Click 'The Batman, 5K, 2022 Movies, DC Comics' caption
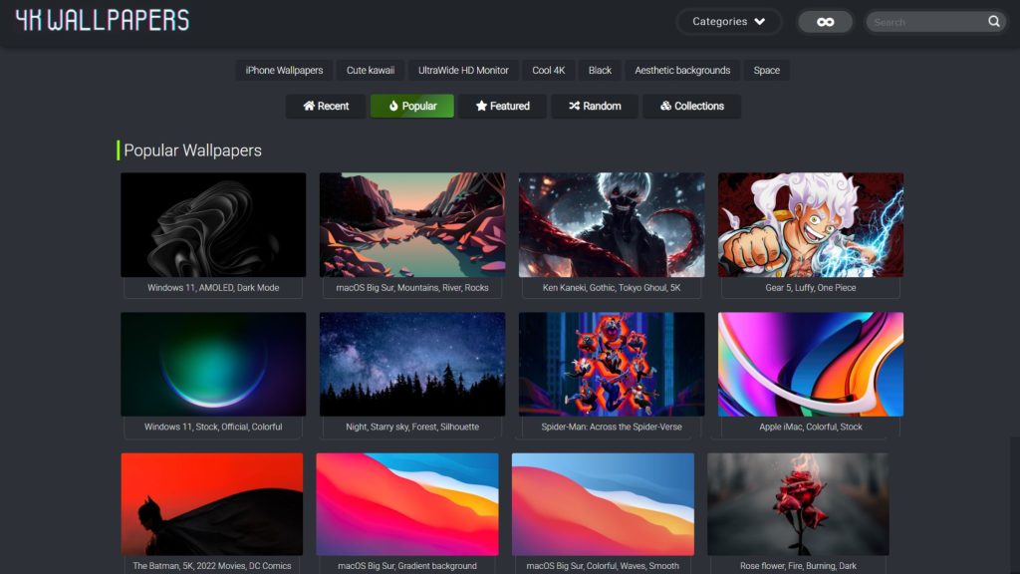The height and width of the screenshot is (574, 1020). 212,566
